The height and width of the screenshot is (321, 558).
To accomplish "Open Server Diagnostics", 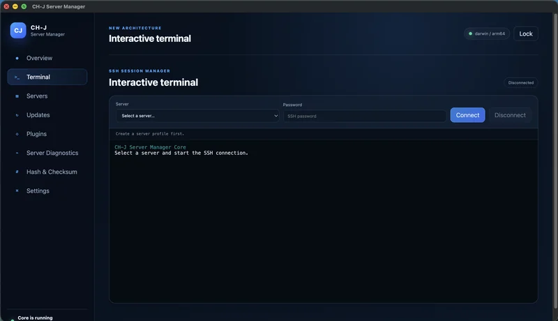I will [x=47, y=153].
